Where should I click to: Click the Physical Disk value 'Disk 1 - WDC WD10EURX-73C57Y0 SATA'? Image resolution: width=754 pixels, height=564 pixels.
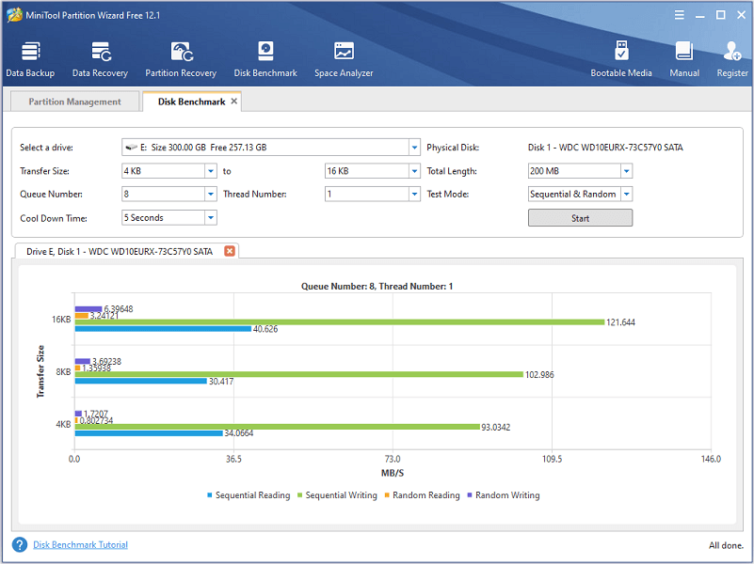tap(605, 148)
